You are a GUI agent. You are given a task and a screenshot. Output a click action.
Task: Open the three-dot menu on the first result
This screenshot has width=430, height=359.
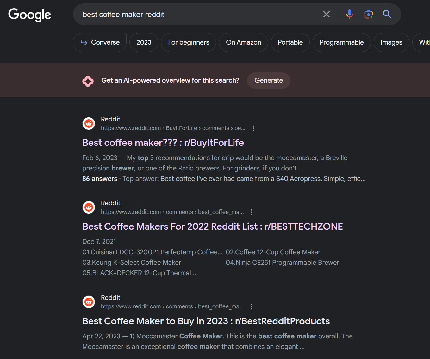[x=253, y=128]
